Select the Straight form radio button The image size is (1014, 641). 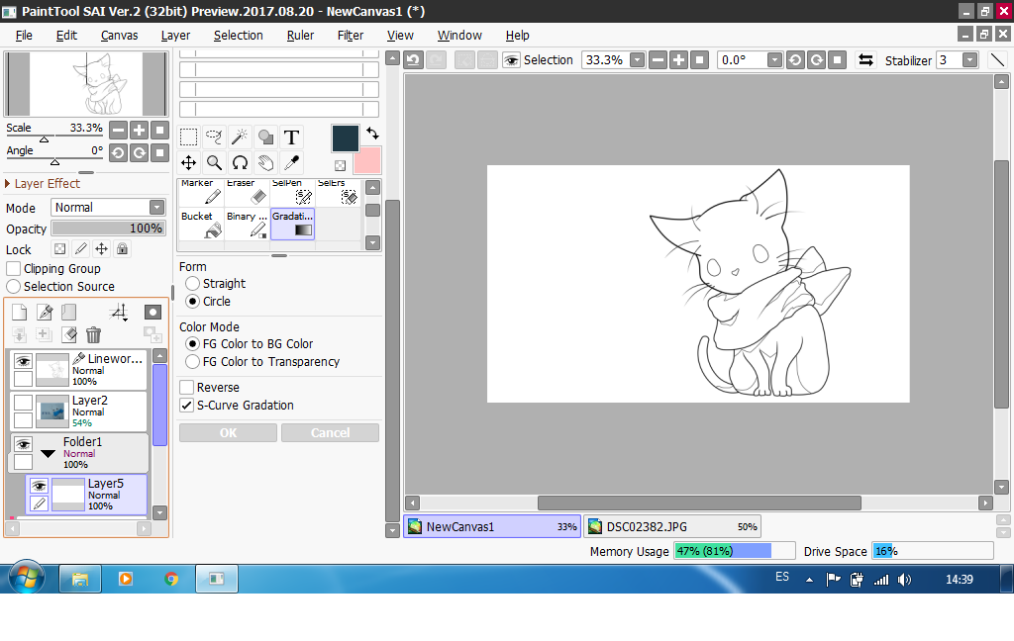point(193,284)
